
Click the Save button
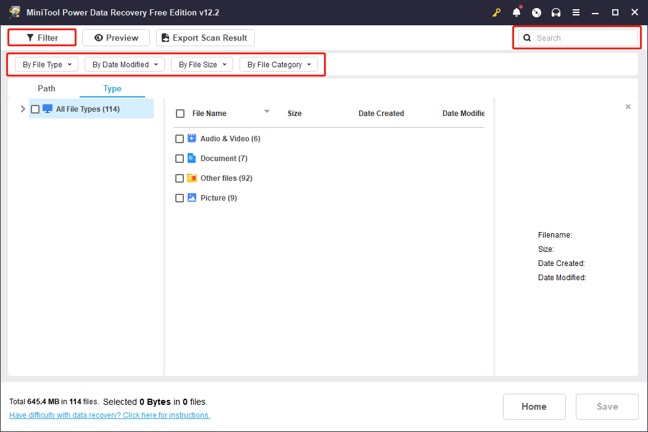[607, 406]
